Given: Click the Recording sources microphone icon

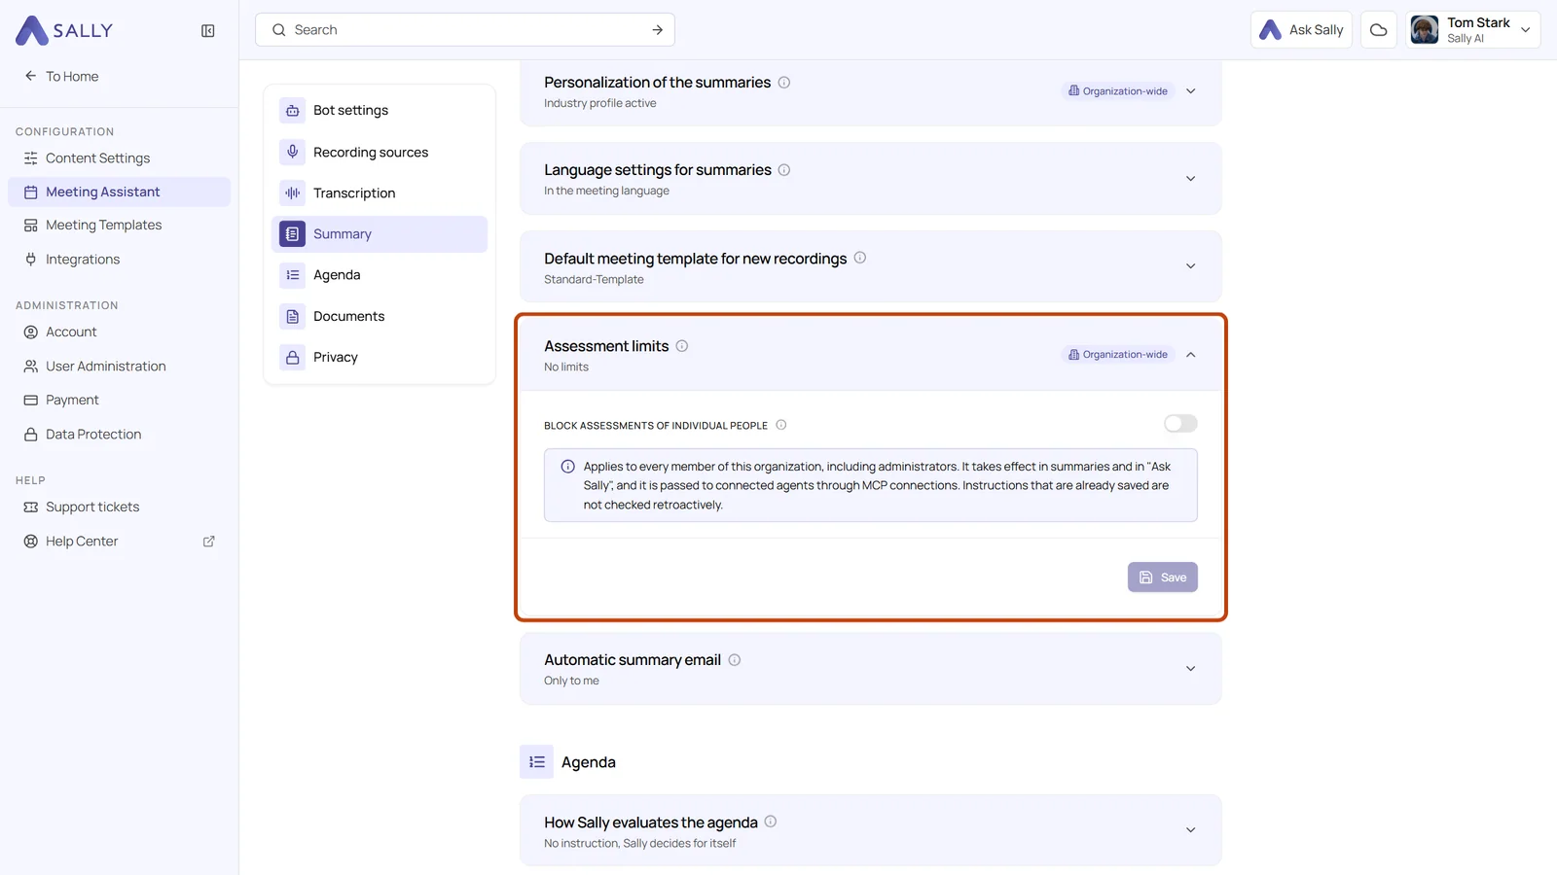Looking at the screenshot, I should click(x=292, y=152).
